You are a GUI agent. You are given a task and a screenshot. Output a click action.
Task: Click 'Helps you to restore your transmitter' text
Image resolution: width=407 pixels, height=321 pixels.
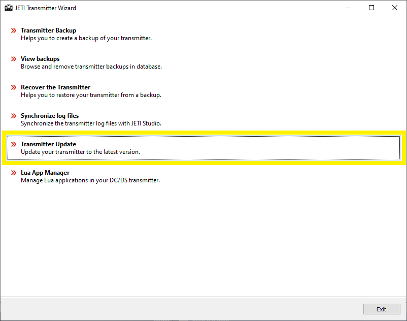91,95
